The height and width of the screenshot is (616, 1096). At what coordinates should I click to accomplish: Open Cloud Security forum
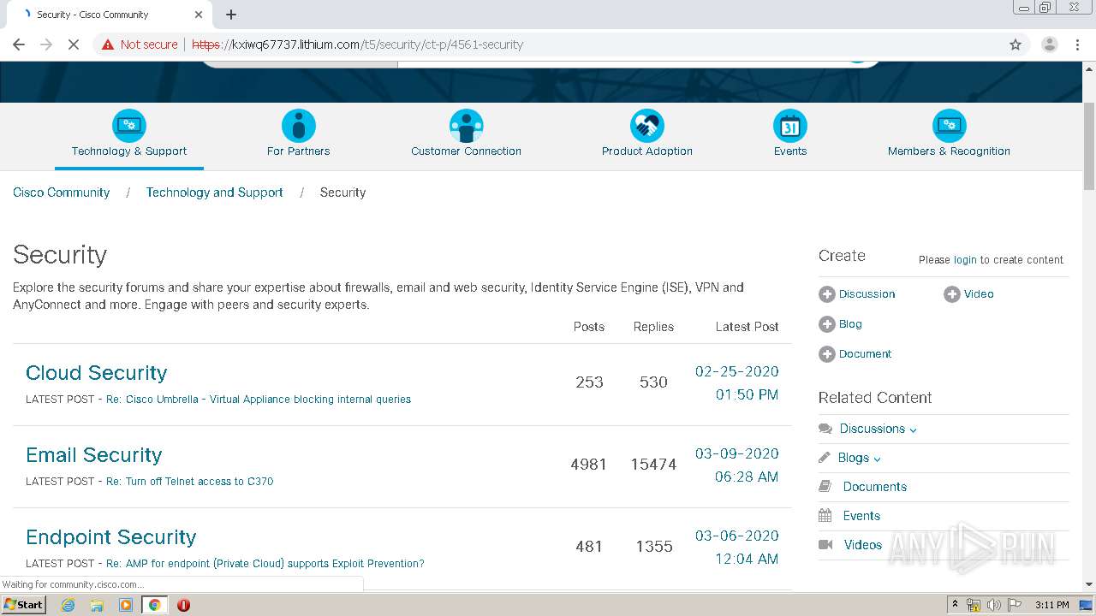97,373
